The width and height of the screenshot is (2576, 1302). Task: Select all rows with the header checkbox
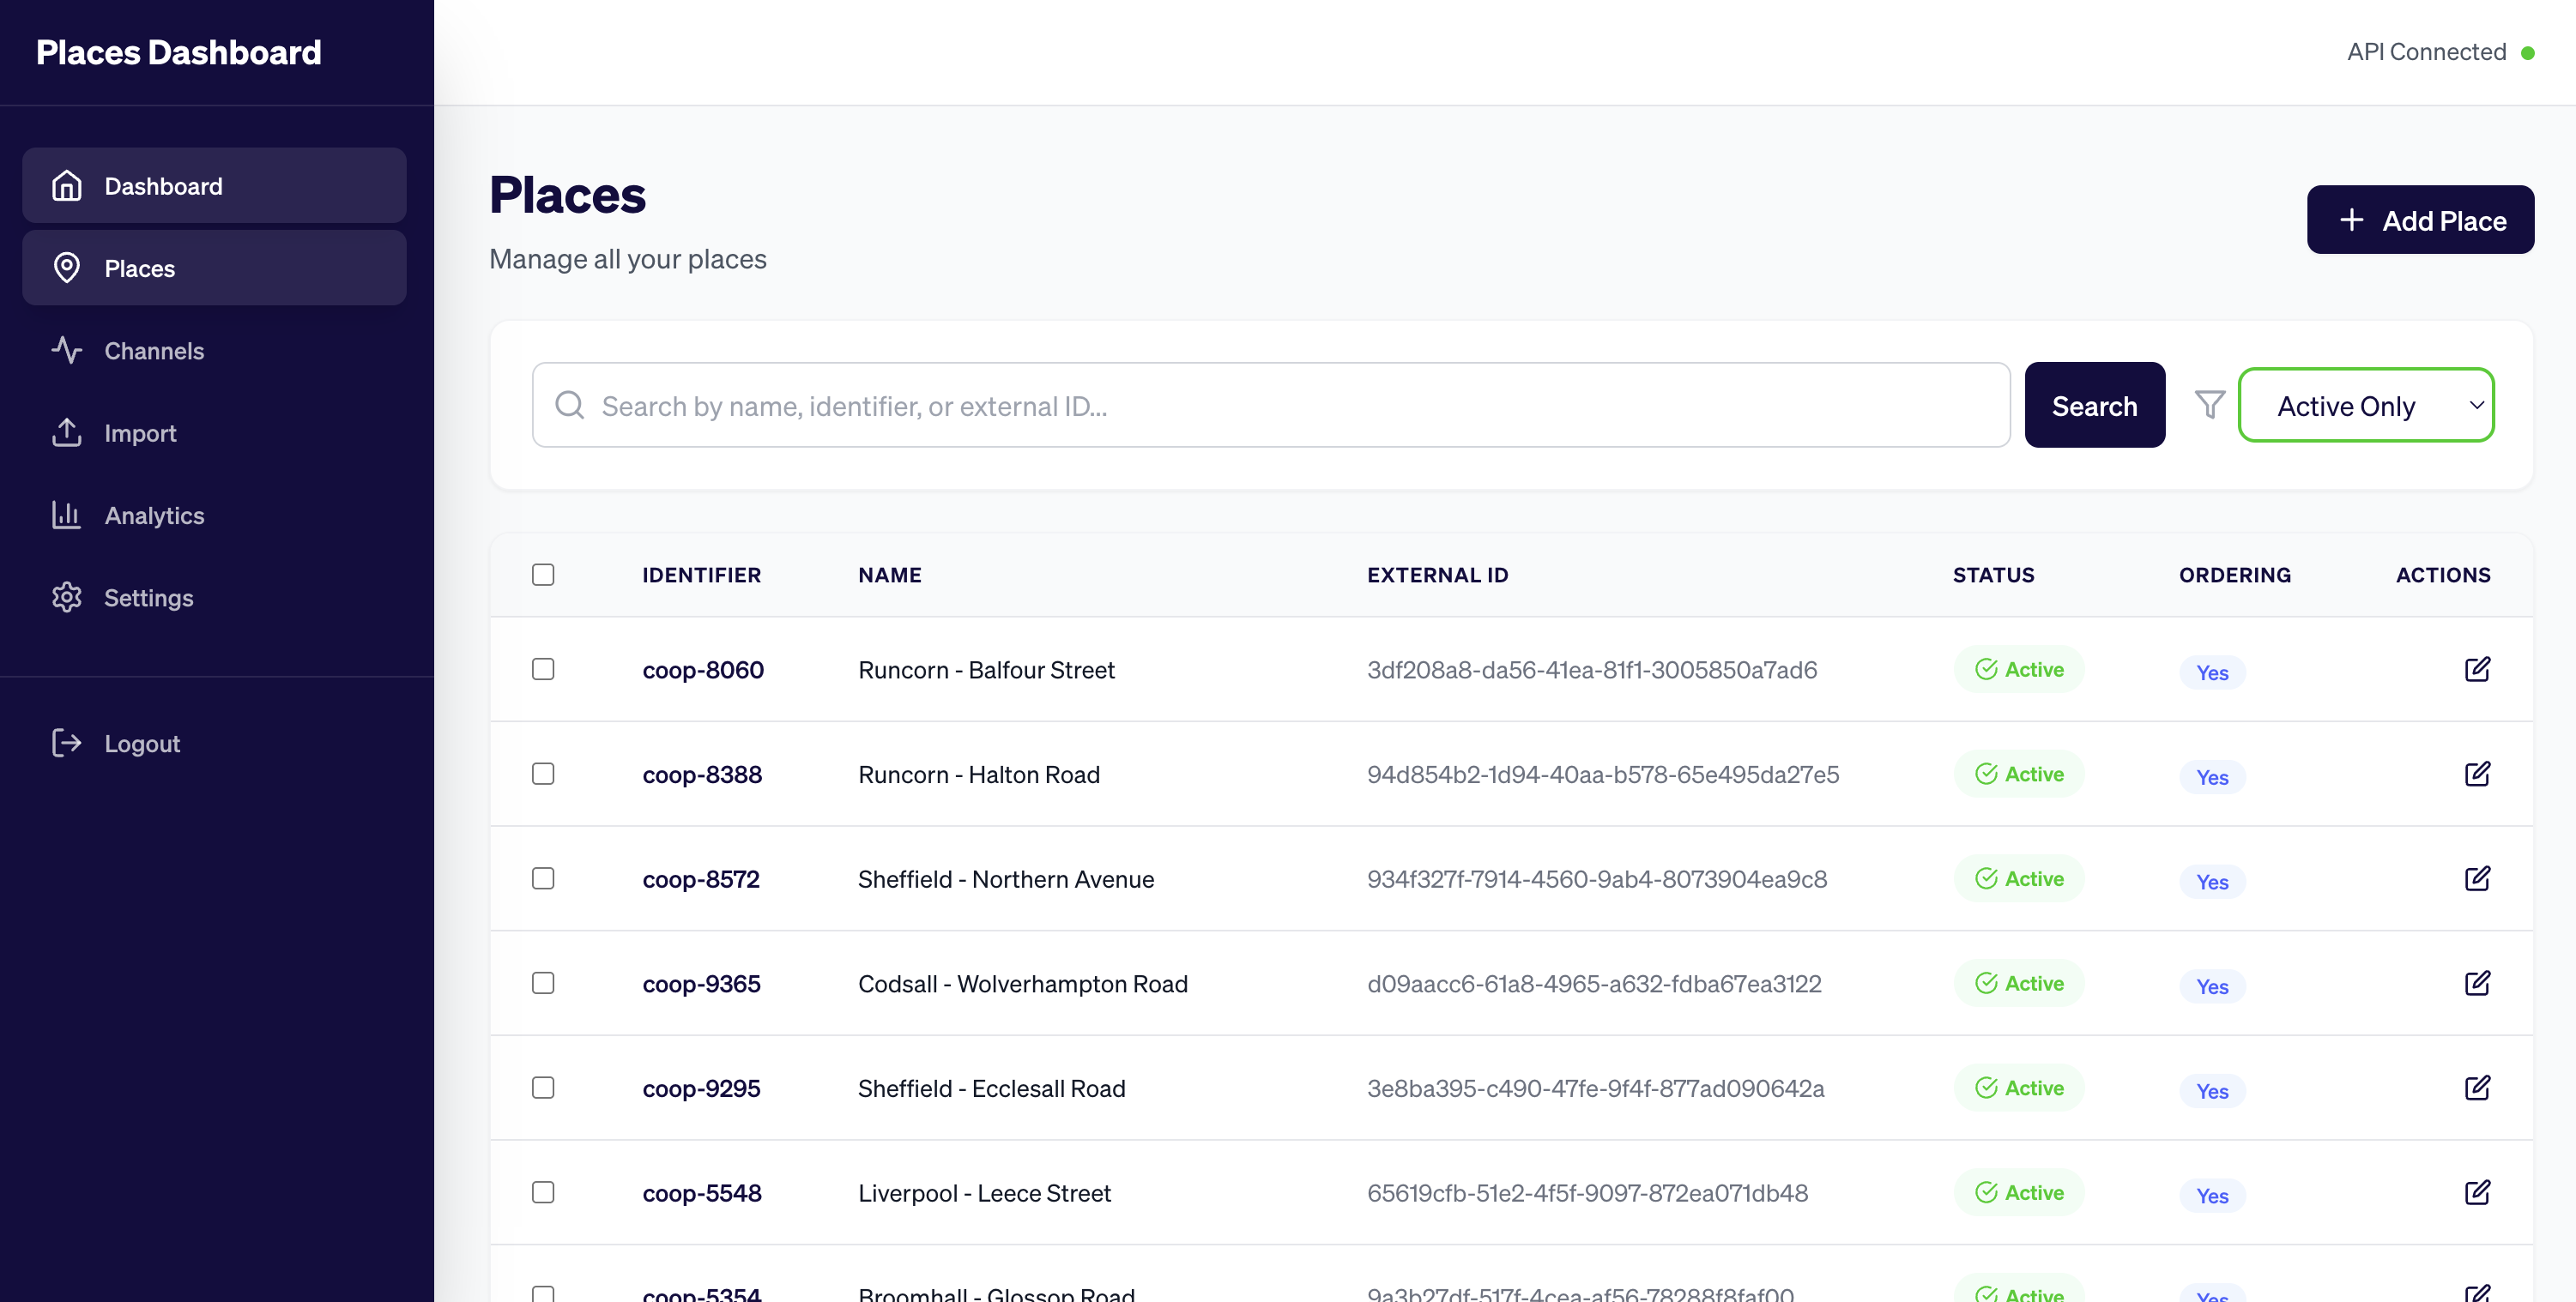[543, 575]
